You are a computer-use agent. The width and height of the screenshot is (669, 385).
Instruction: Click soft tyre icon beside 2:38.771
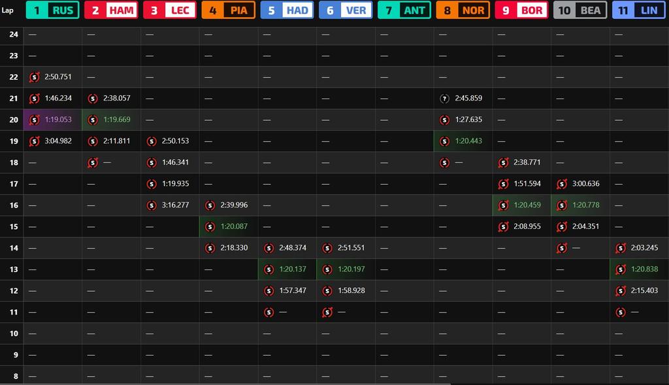point(503,162)
